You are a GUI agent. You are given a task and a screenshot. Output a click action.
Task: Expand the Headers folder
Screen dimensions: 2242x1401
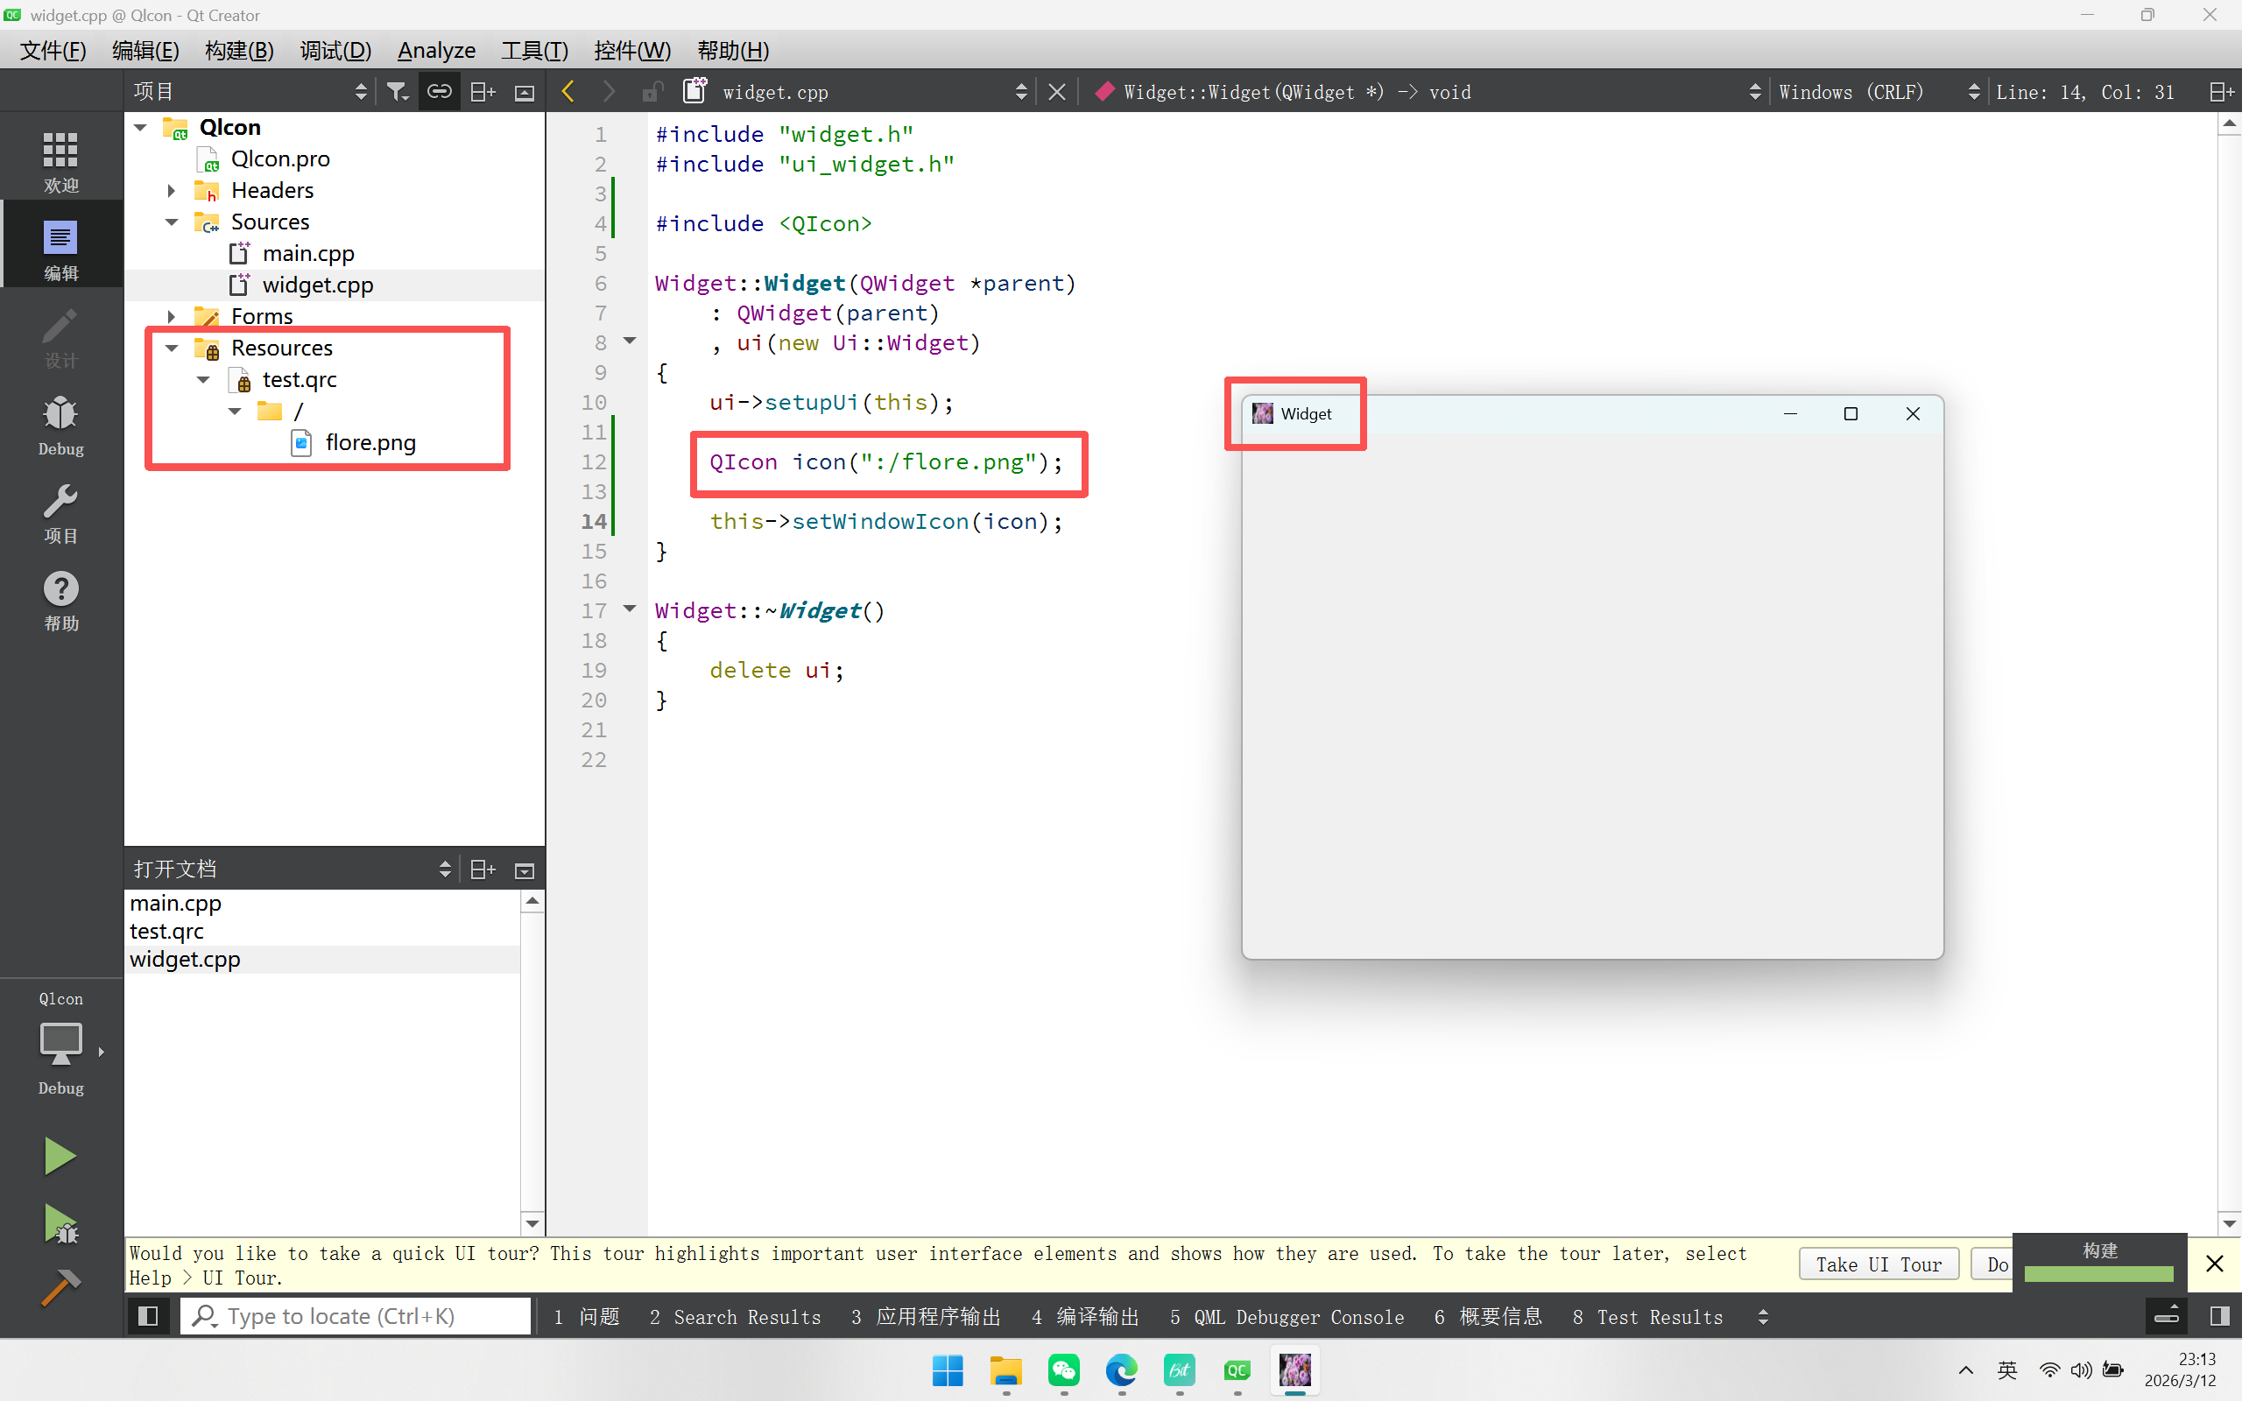pyautogui.click(x=173, y=191)
